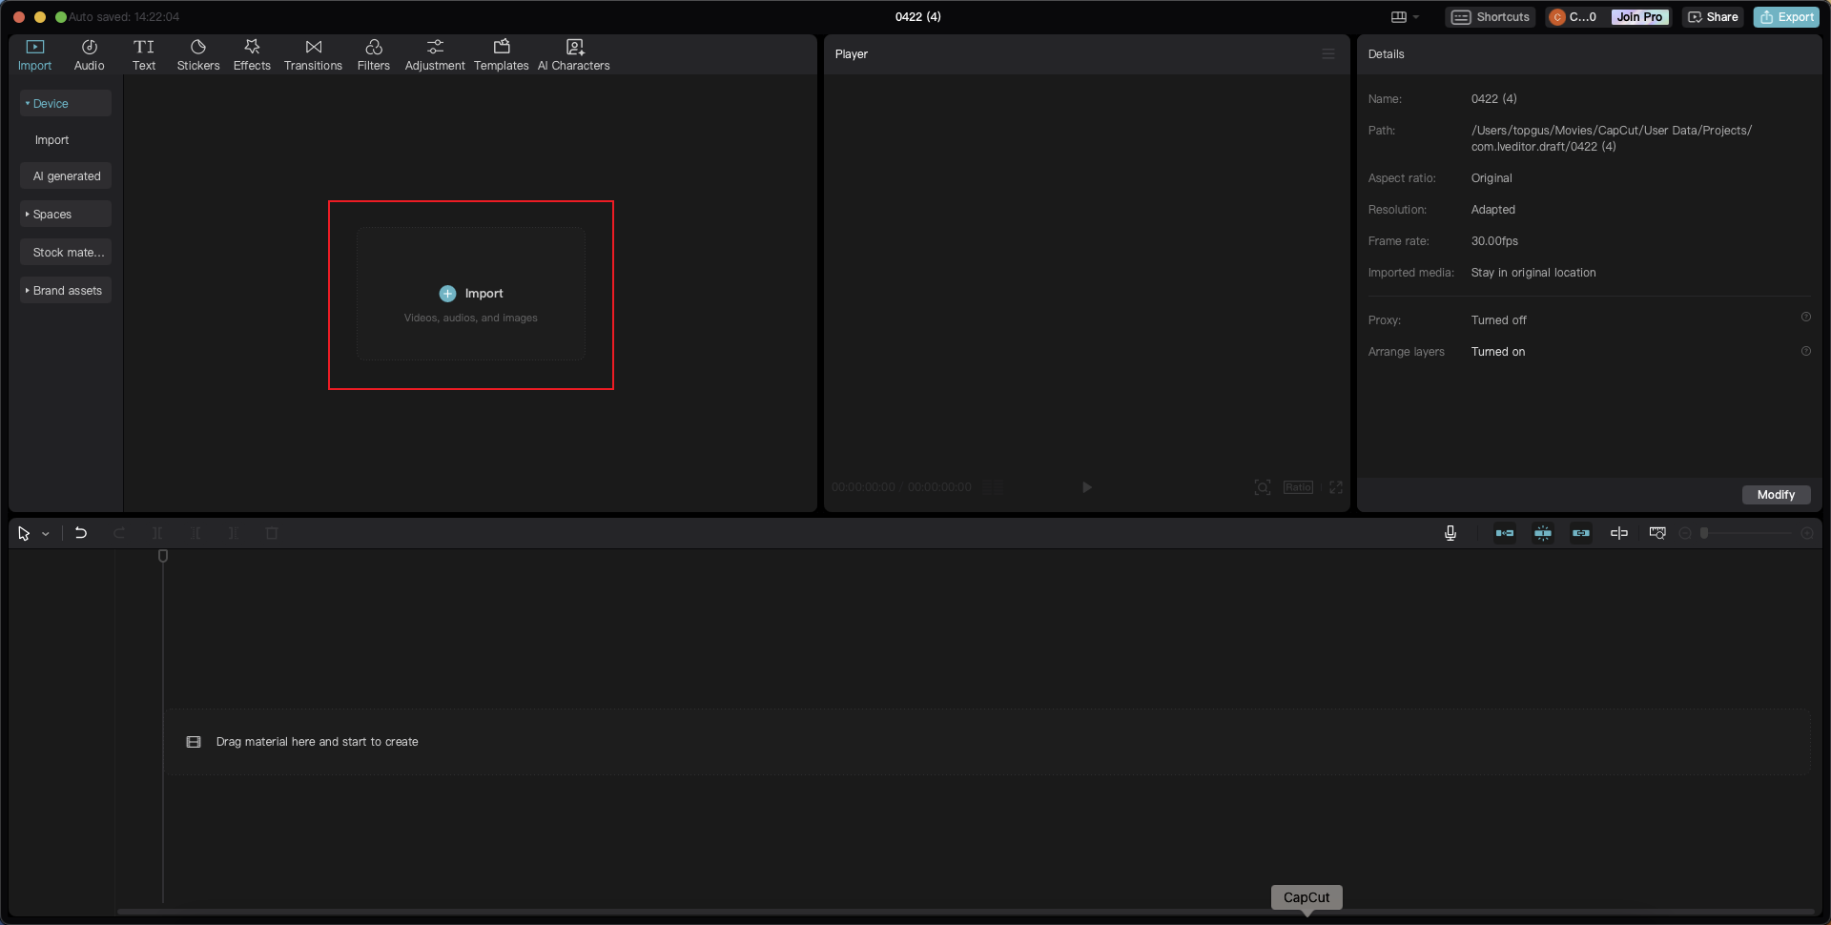Toggle the main track magnet

click(x=1505, y=533)
